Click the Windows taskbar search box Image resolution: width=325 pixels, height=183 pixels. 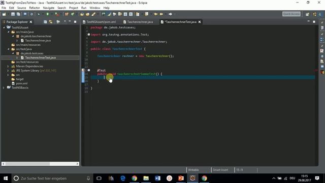52,178
